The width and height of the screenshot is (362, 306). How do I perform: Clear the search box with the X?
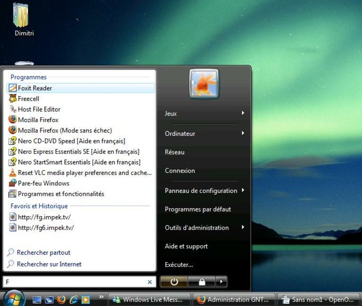point(150,282)
